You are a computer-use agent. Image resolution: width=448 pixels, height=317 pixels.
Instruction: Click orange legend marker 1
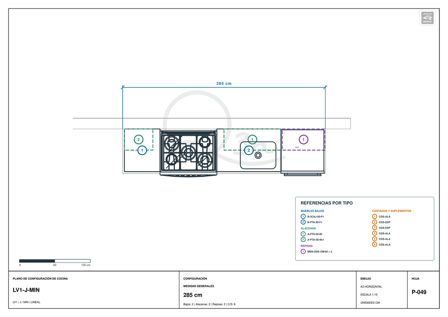374,216
